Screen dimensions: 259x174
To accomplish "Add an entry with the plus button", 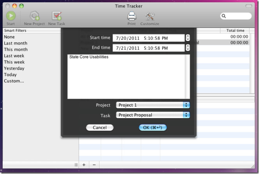I will point(84,165).
